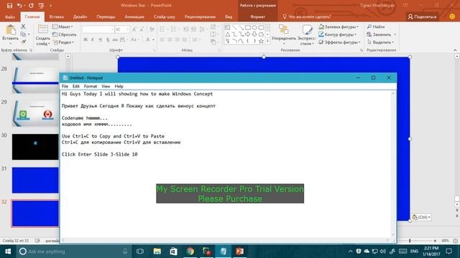Select the oval shape in shapes gallery
Viewport: 460px width, 258px height.
coord(254,27)
